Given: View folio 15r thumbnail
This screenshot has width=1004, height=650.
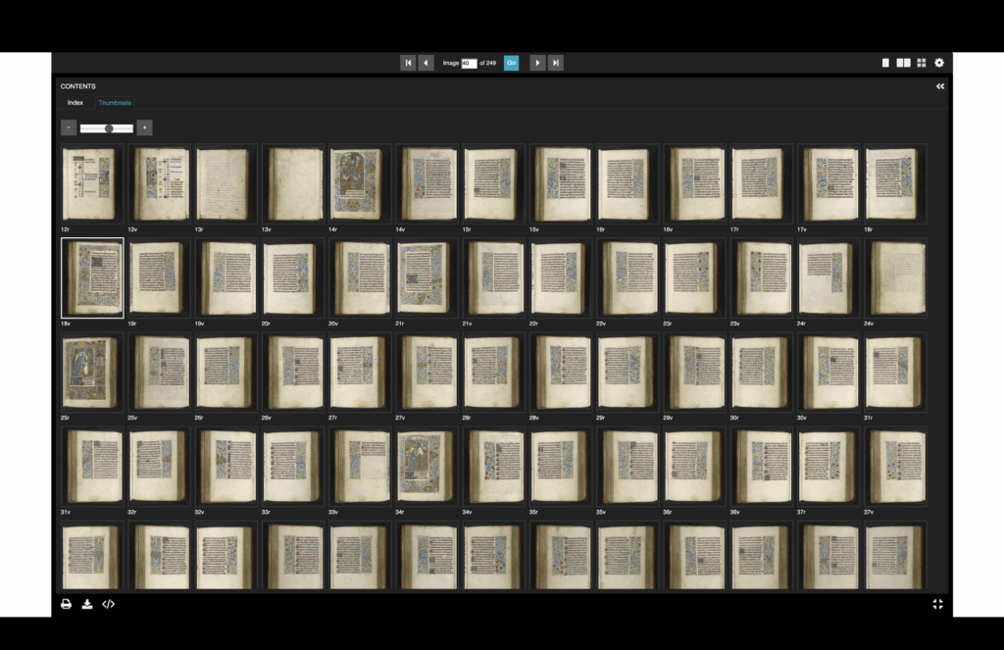Looking at the screenshot, I should pyautogui.click(x=494, y=183).
